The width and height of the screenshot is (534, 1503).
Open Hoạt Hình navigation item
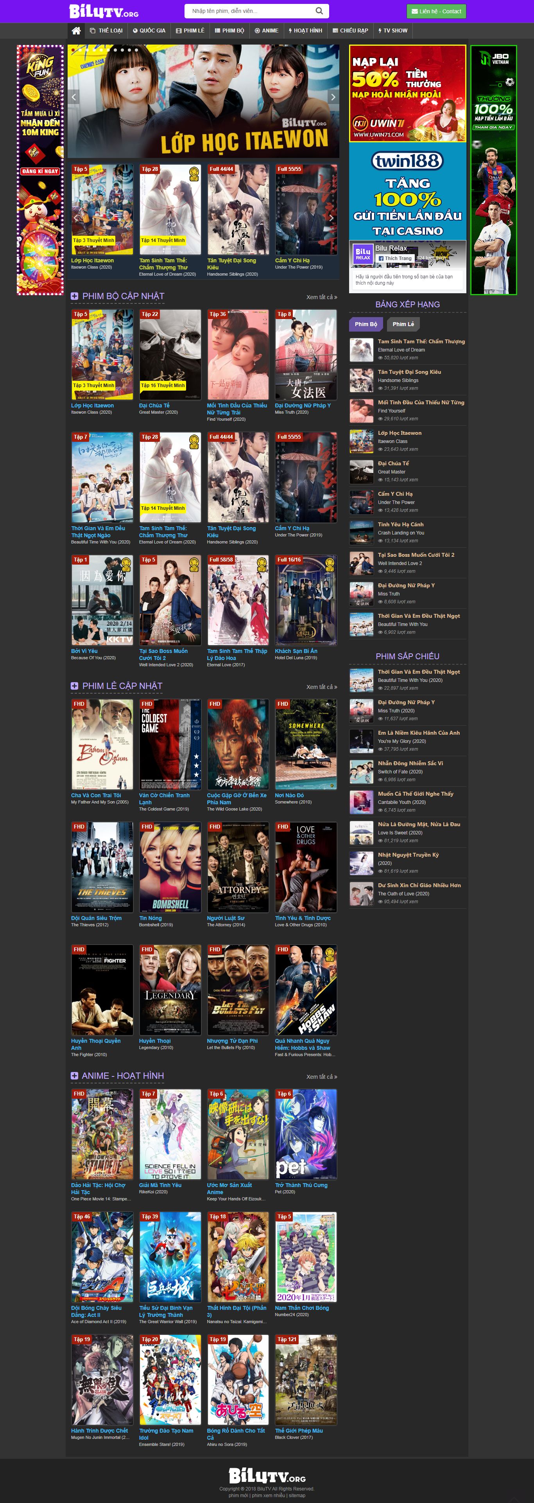point(305,30)
